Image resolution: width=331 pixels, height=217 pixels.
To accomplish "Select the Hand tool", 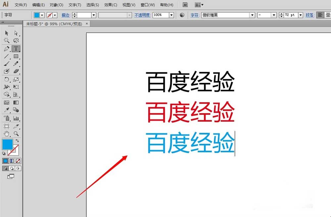I will [7, 133].
